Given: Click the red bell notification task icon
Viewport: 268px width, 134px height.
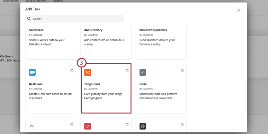Looking at the screenshot, I should (88, 126).
